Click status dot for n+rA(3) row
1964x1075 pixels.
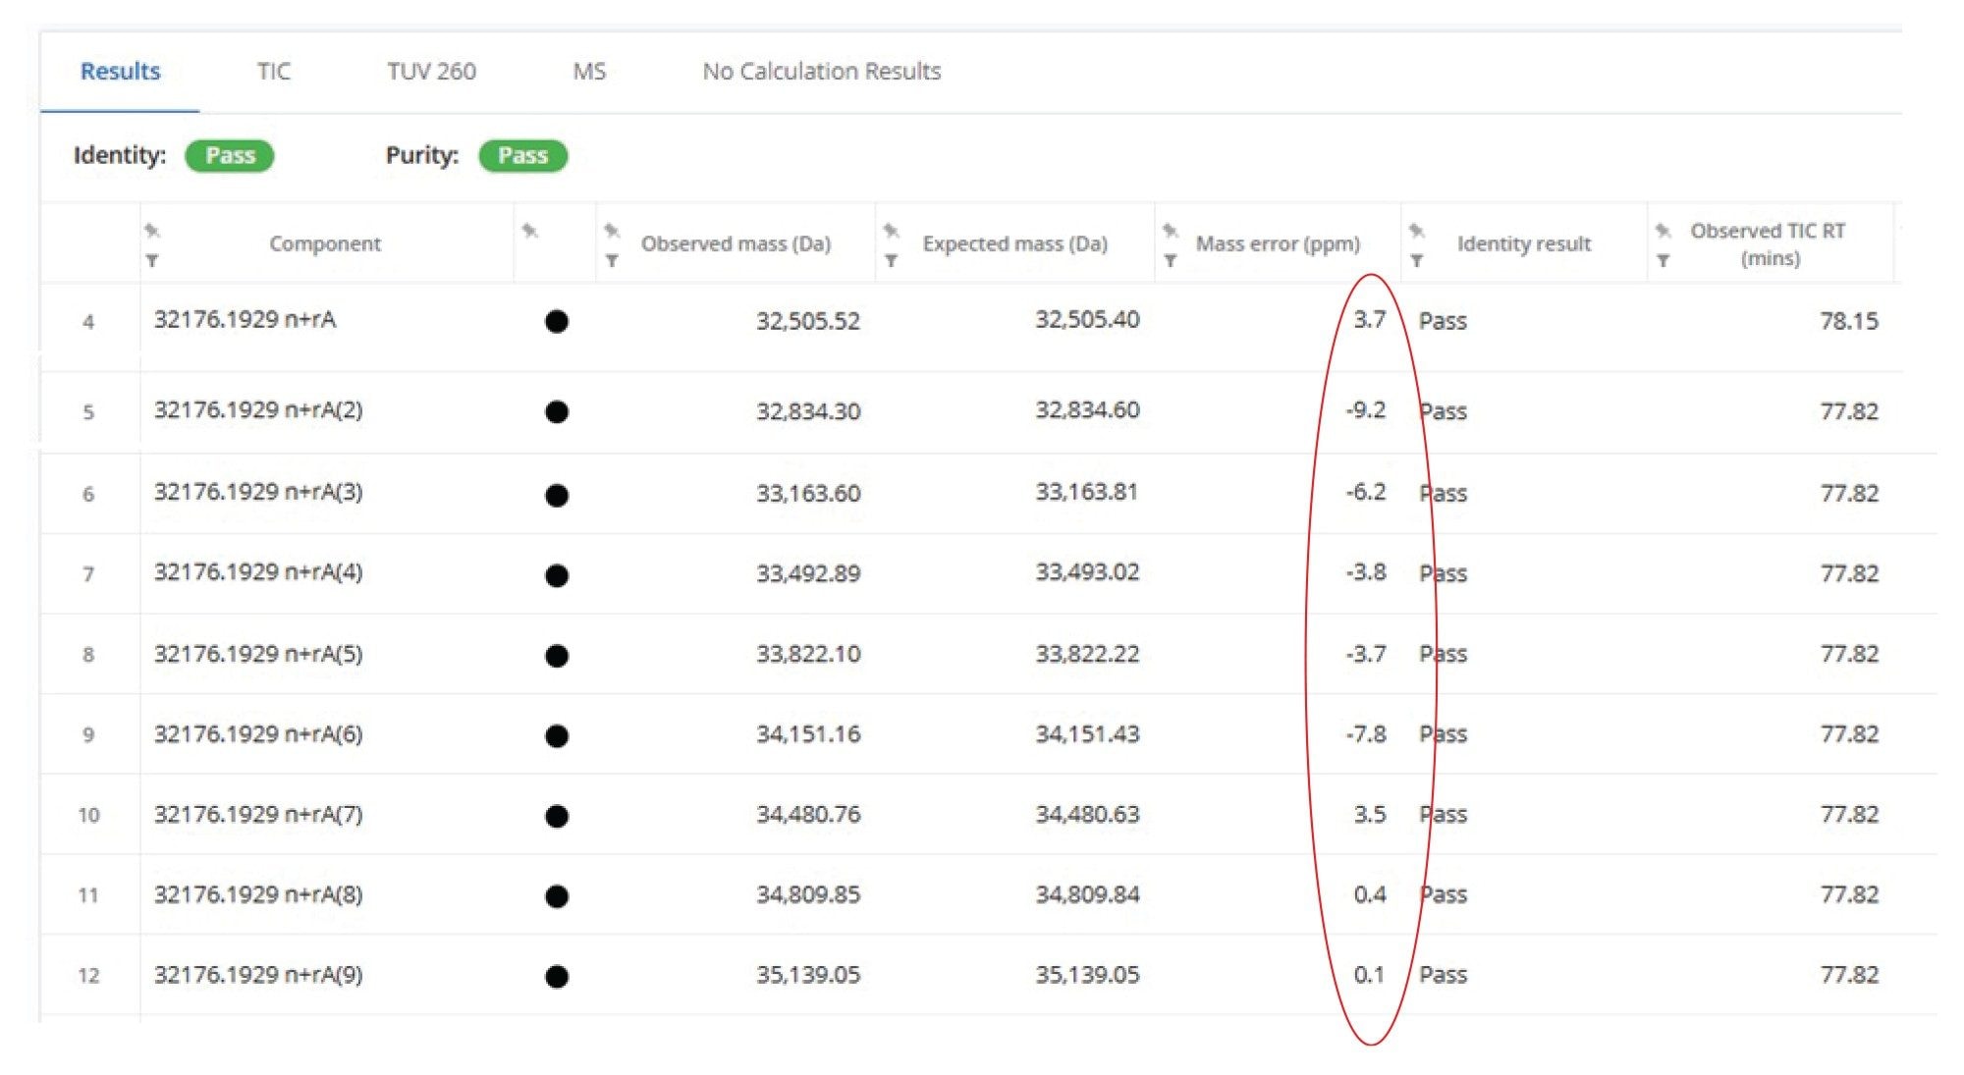(x=557, y=495)
